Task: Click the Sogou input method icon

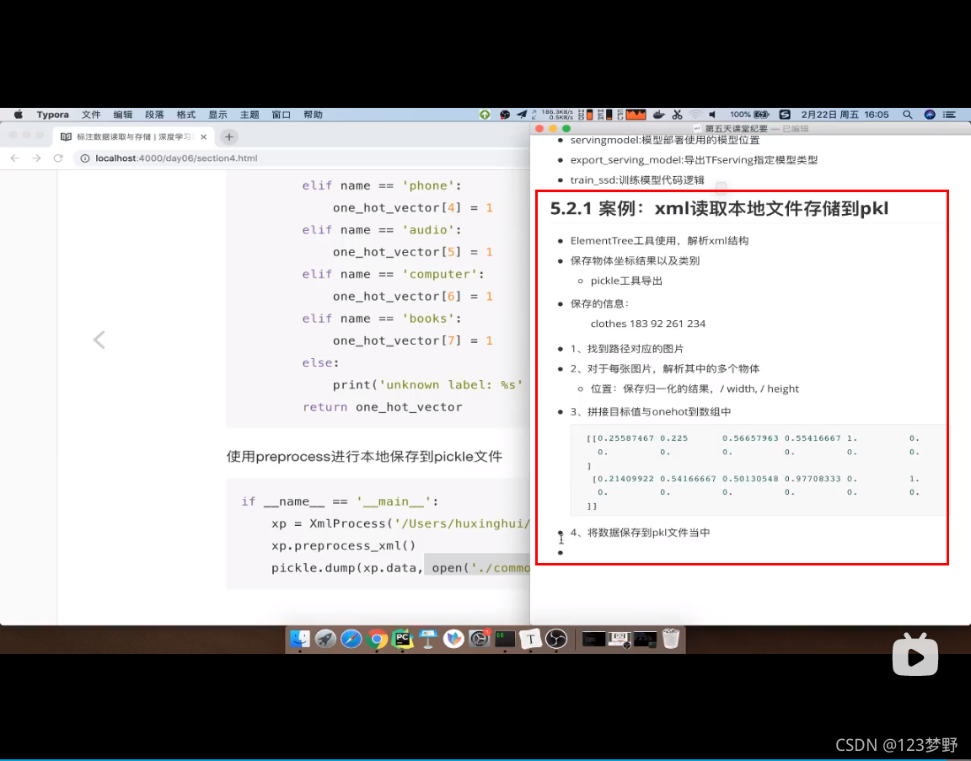Action: click(x=785, y=115)
